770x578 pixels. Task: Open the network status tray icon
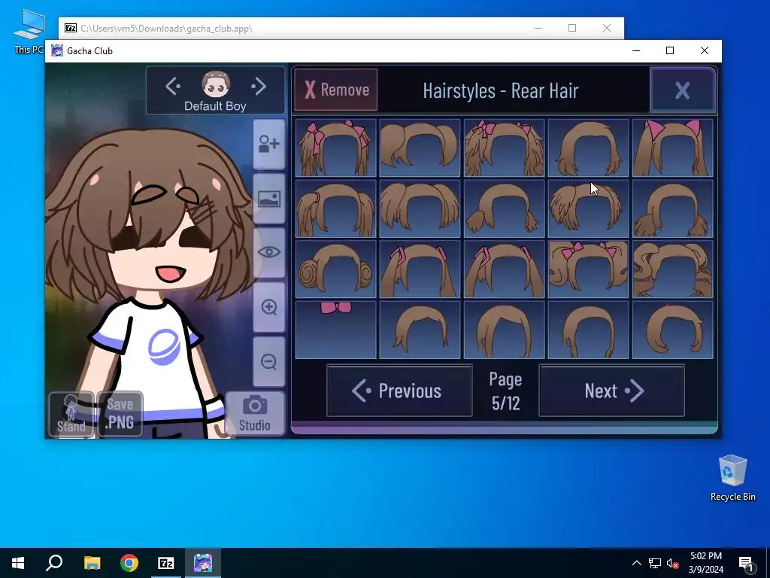pyautogui.click(x=655, y=563)
